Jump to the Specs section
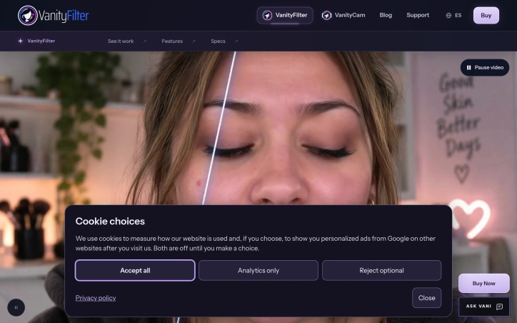Image resolution: width=517 pixels, height=323 pixels. click(x=218, y=41)
